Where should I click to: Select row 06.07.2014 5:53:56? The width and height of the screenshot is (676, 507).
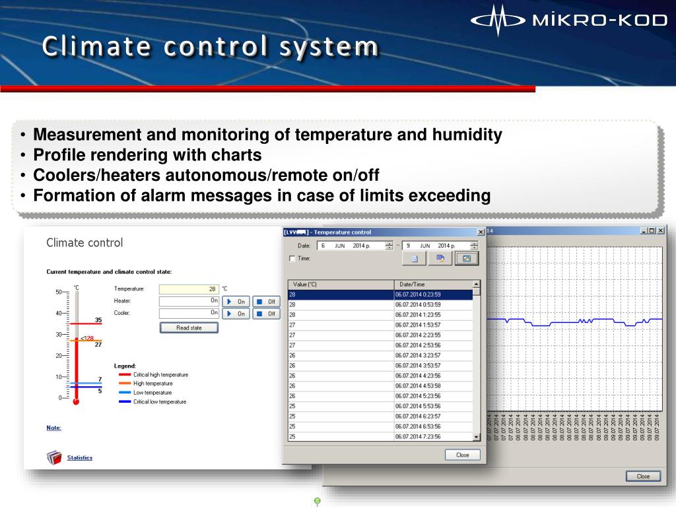click(x=380, y=406)
